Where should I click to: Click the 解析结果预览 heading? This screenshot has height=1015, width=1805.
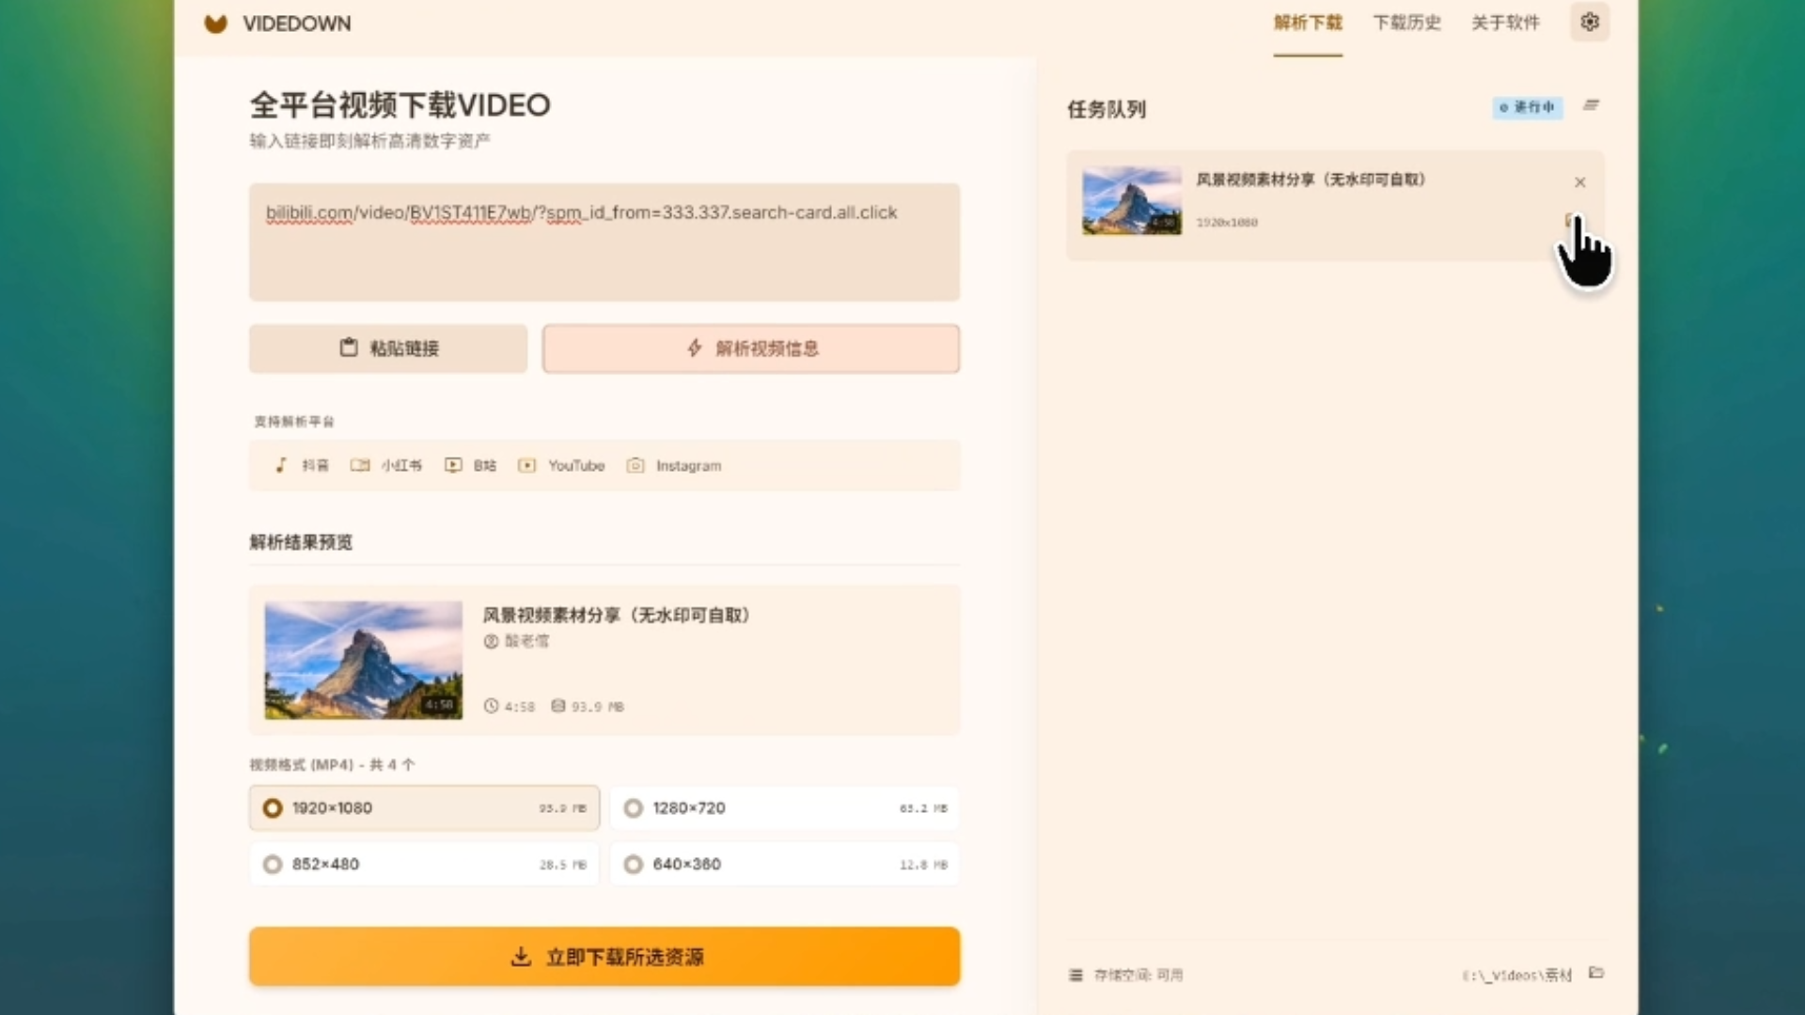[x=301, y=542]
